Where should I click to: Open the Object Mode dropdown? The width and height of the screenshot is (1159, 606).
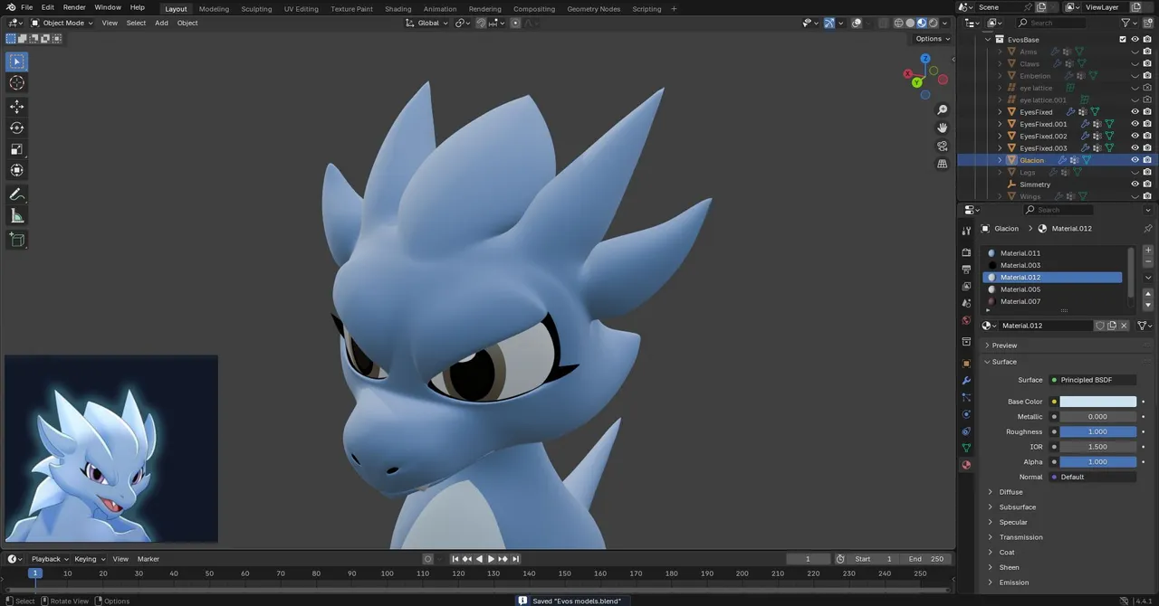point(62,23)
